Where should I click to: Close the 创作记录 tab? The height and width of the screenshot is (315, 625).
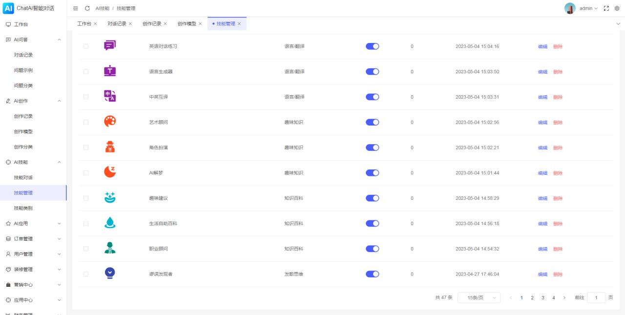165,24
